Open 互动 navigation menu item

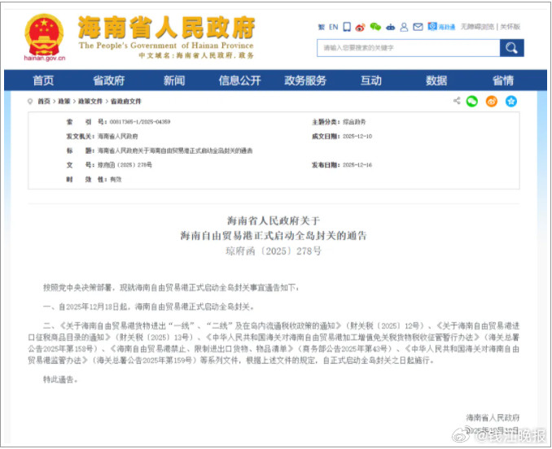(x=370, y=81)
